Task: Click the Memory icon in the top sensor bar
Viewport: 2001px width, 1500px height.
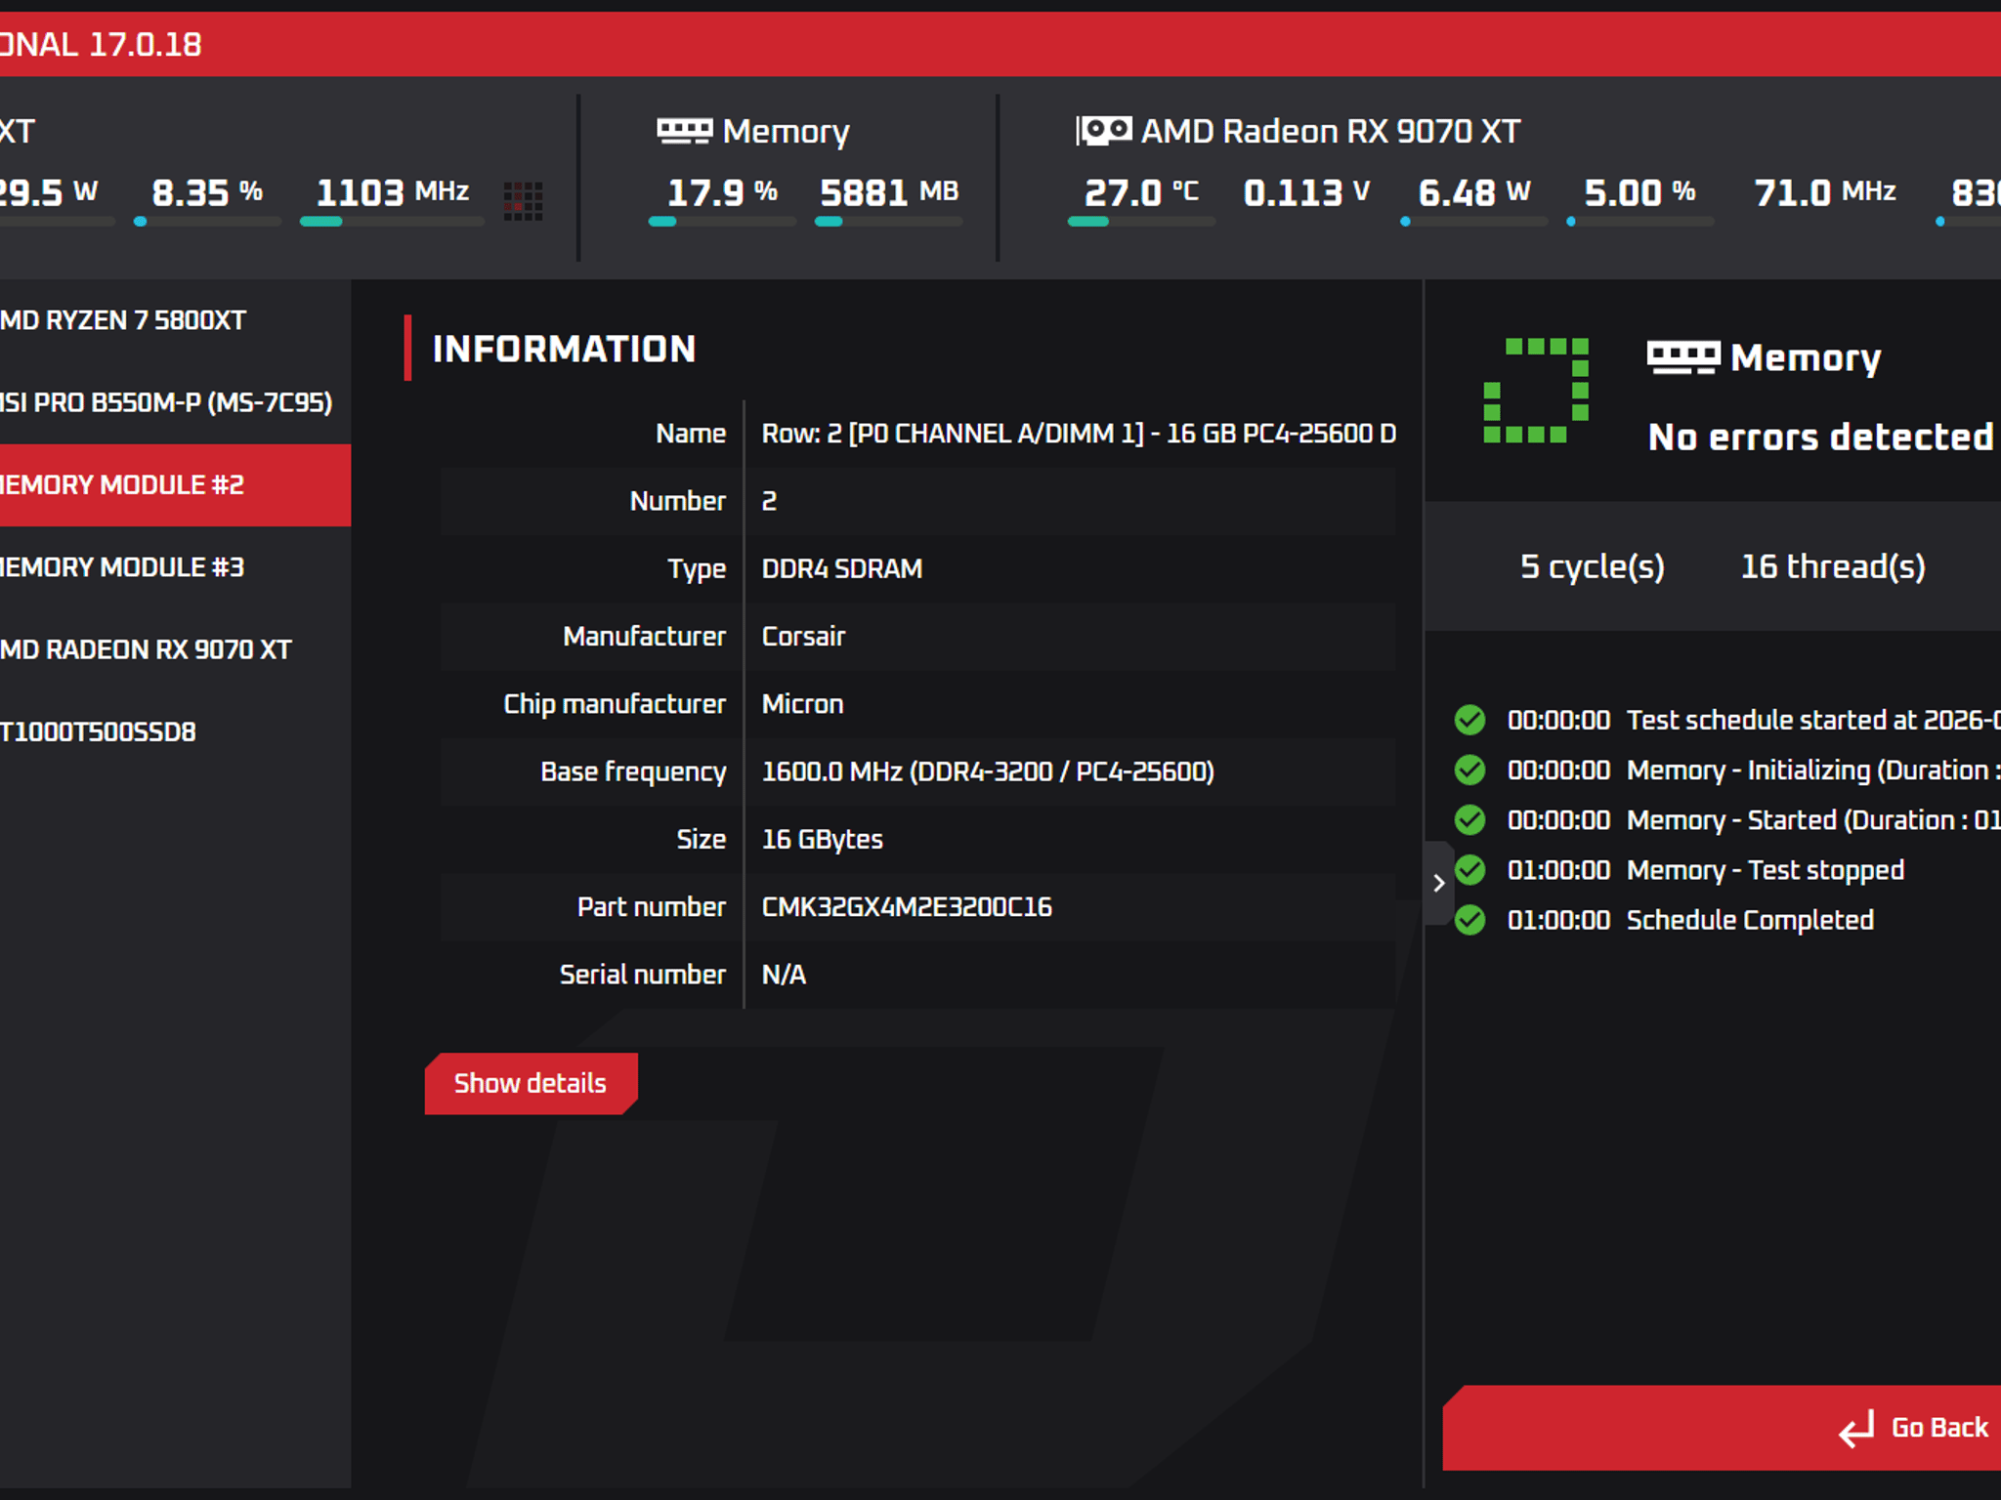Action: [x=684, y=132]
